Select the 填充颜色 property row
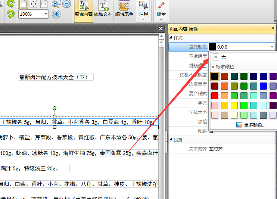The height and width of the screenshot is (199, 277). (189, 47)
